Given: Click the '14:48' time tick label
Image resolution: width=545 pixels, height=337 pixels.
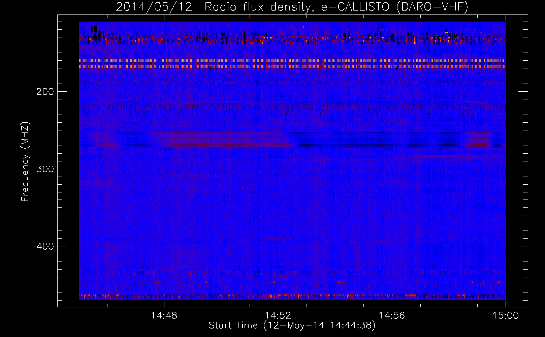Looking at the screenshot, I should click(164, 316).
